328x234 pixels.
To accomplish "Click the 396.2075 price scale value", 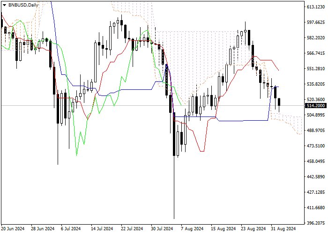I will 316,223.
